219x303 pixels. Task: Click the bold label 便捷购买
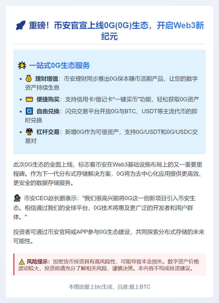click(48, 99)
